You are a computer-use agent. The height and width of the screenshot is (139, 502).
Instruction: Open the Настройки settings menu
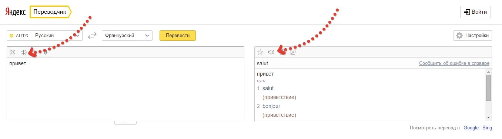click(472, 36)
